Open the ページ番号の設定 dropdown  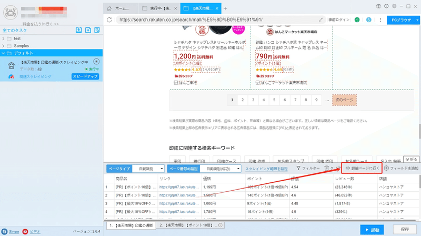point(220,169)
